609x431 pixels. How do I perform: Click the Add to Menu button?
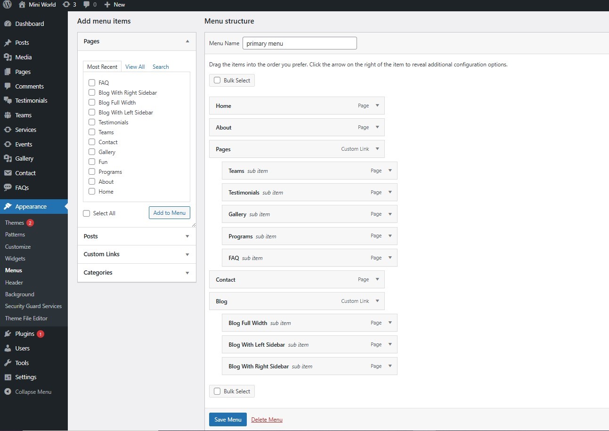169,212
